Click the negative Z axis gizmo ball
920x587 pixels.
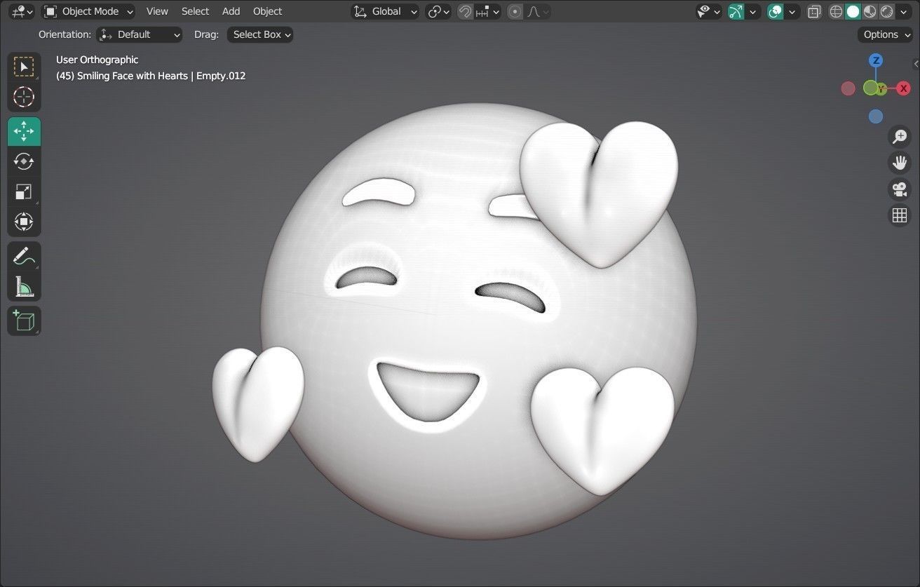point(876,116)
